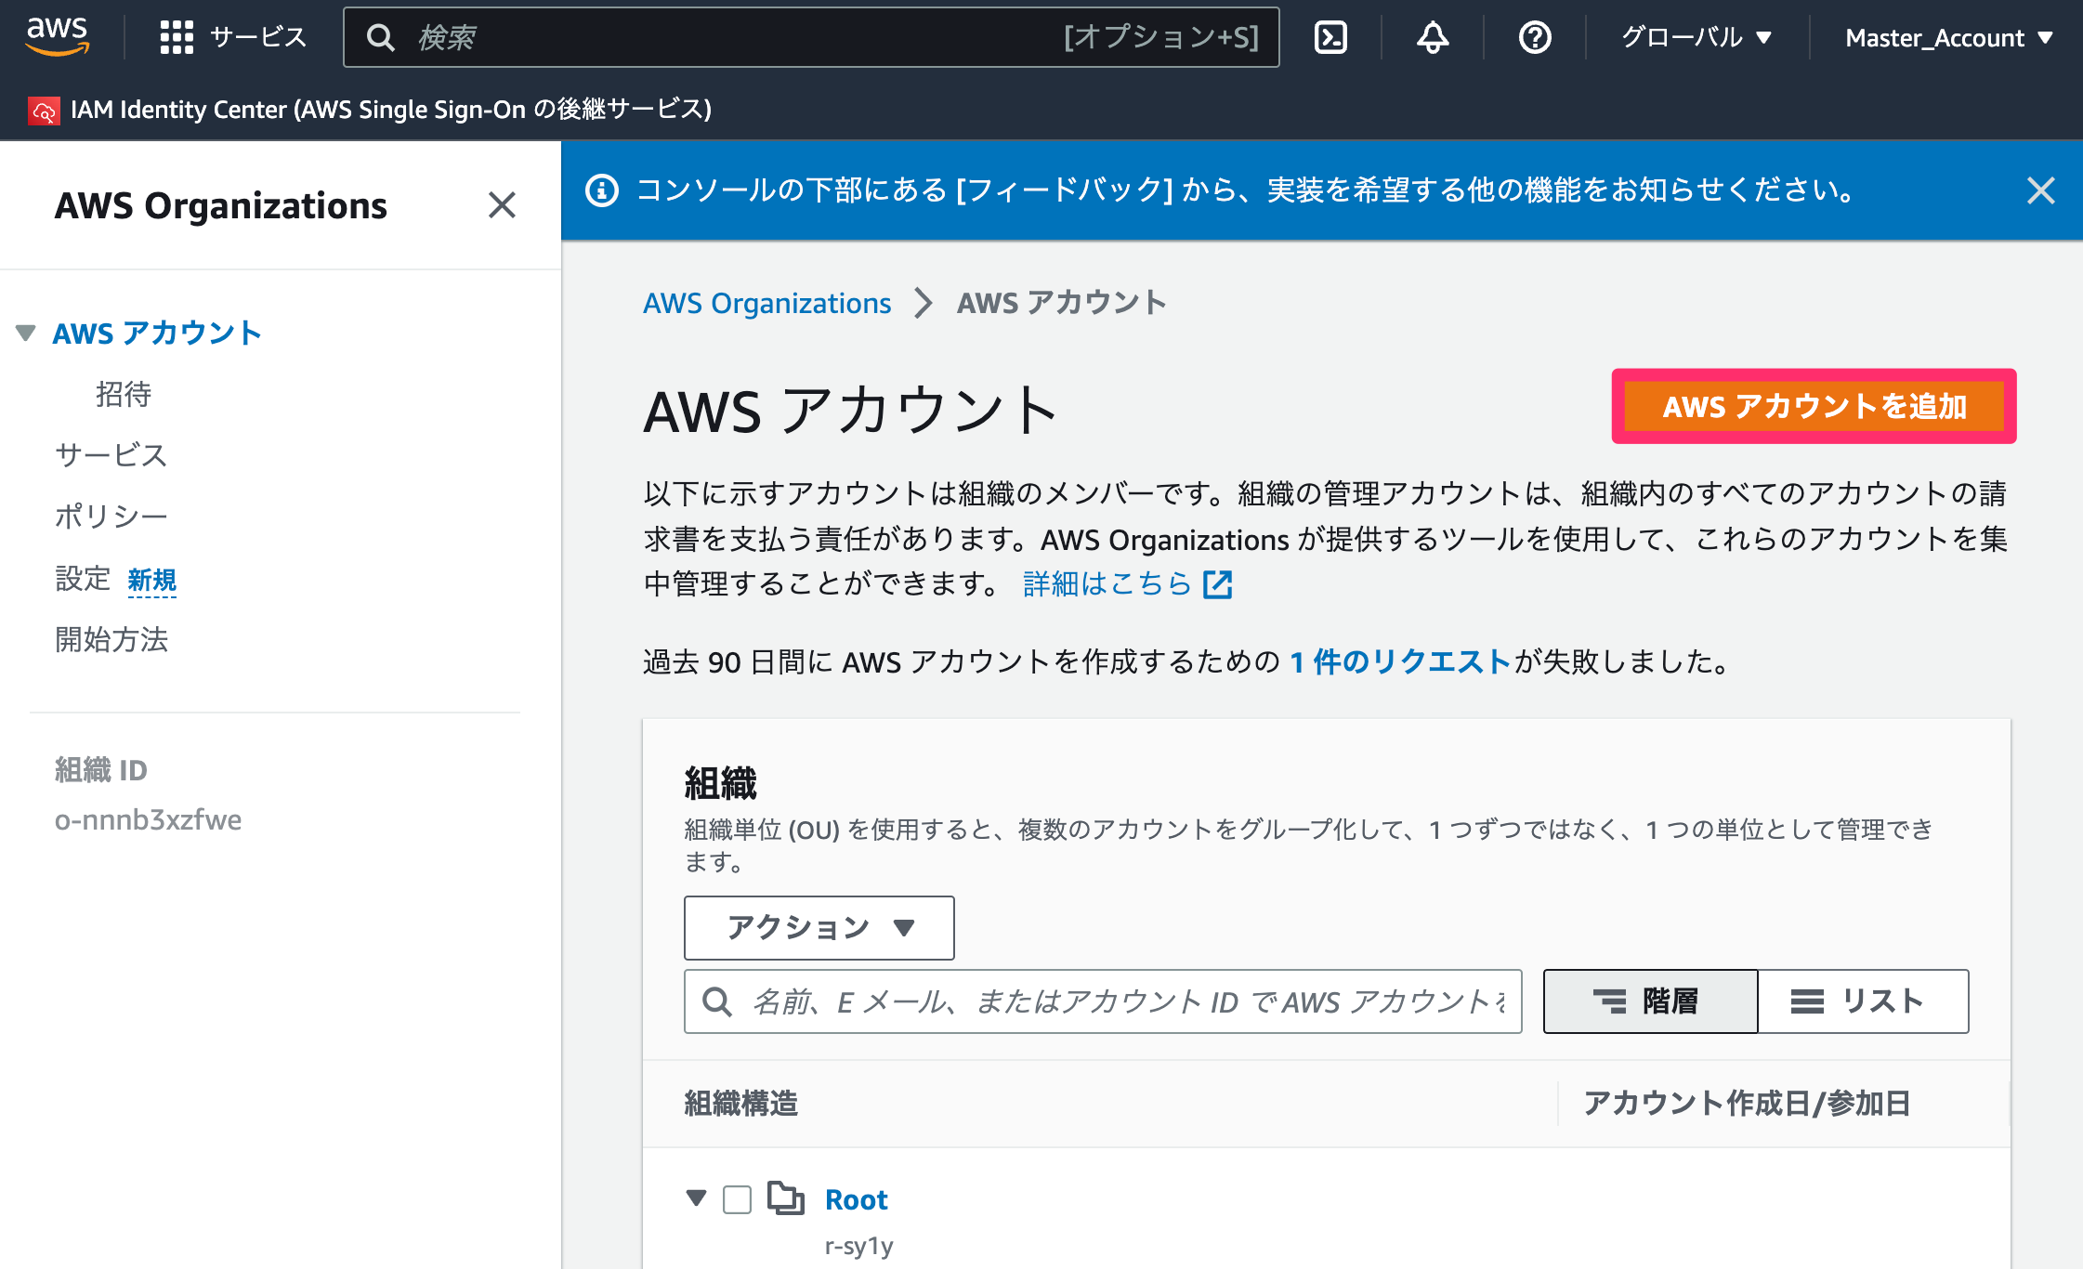
Task: Click AWS アカウントを追加 button
Action: (x=1814, y=406)
